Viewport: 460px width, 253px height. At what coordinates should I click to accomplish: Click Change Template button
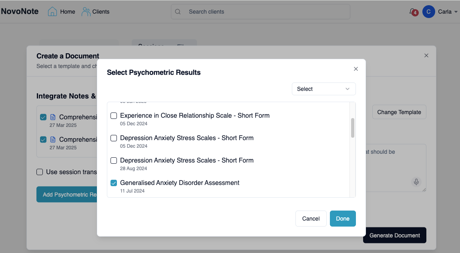point(399,112)
